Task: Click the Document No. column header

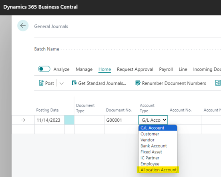Action: tap(119, 110)
